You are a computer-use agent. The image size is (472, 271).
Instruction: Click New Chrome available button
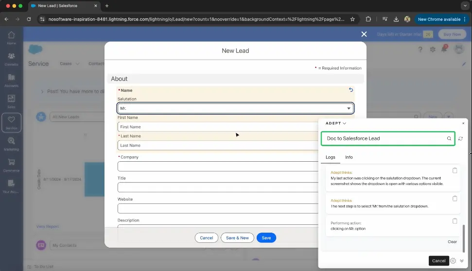point(441,19)
